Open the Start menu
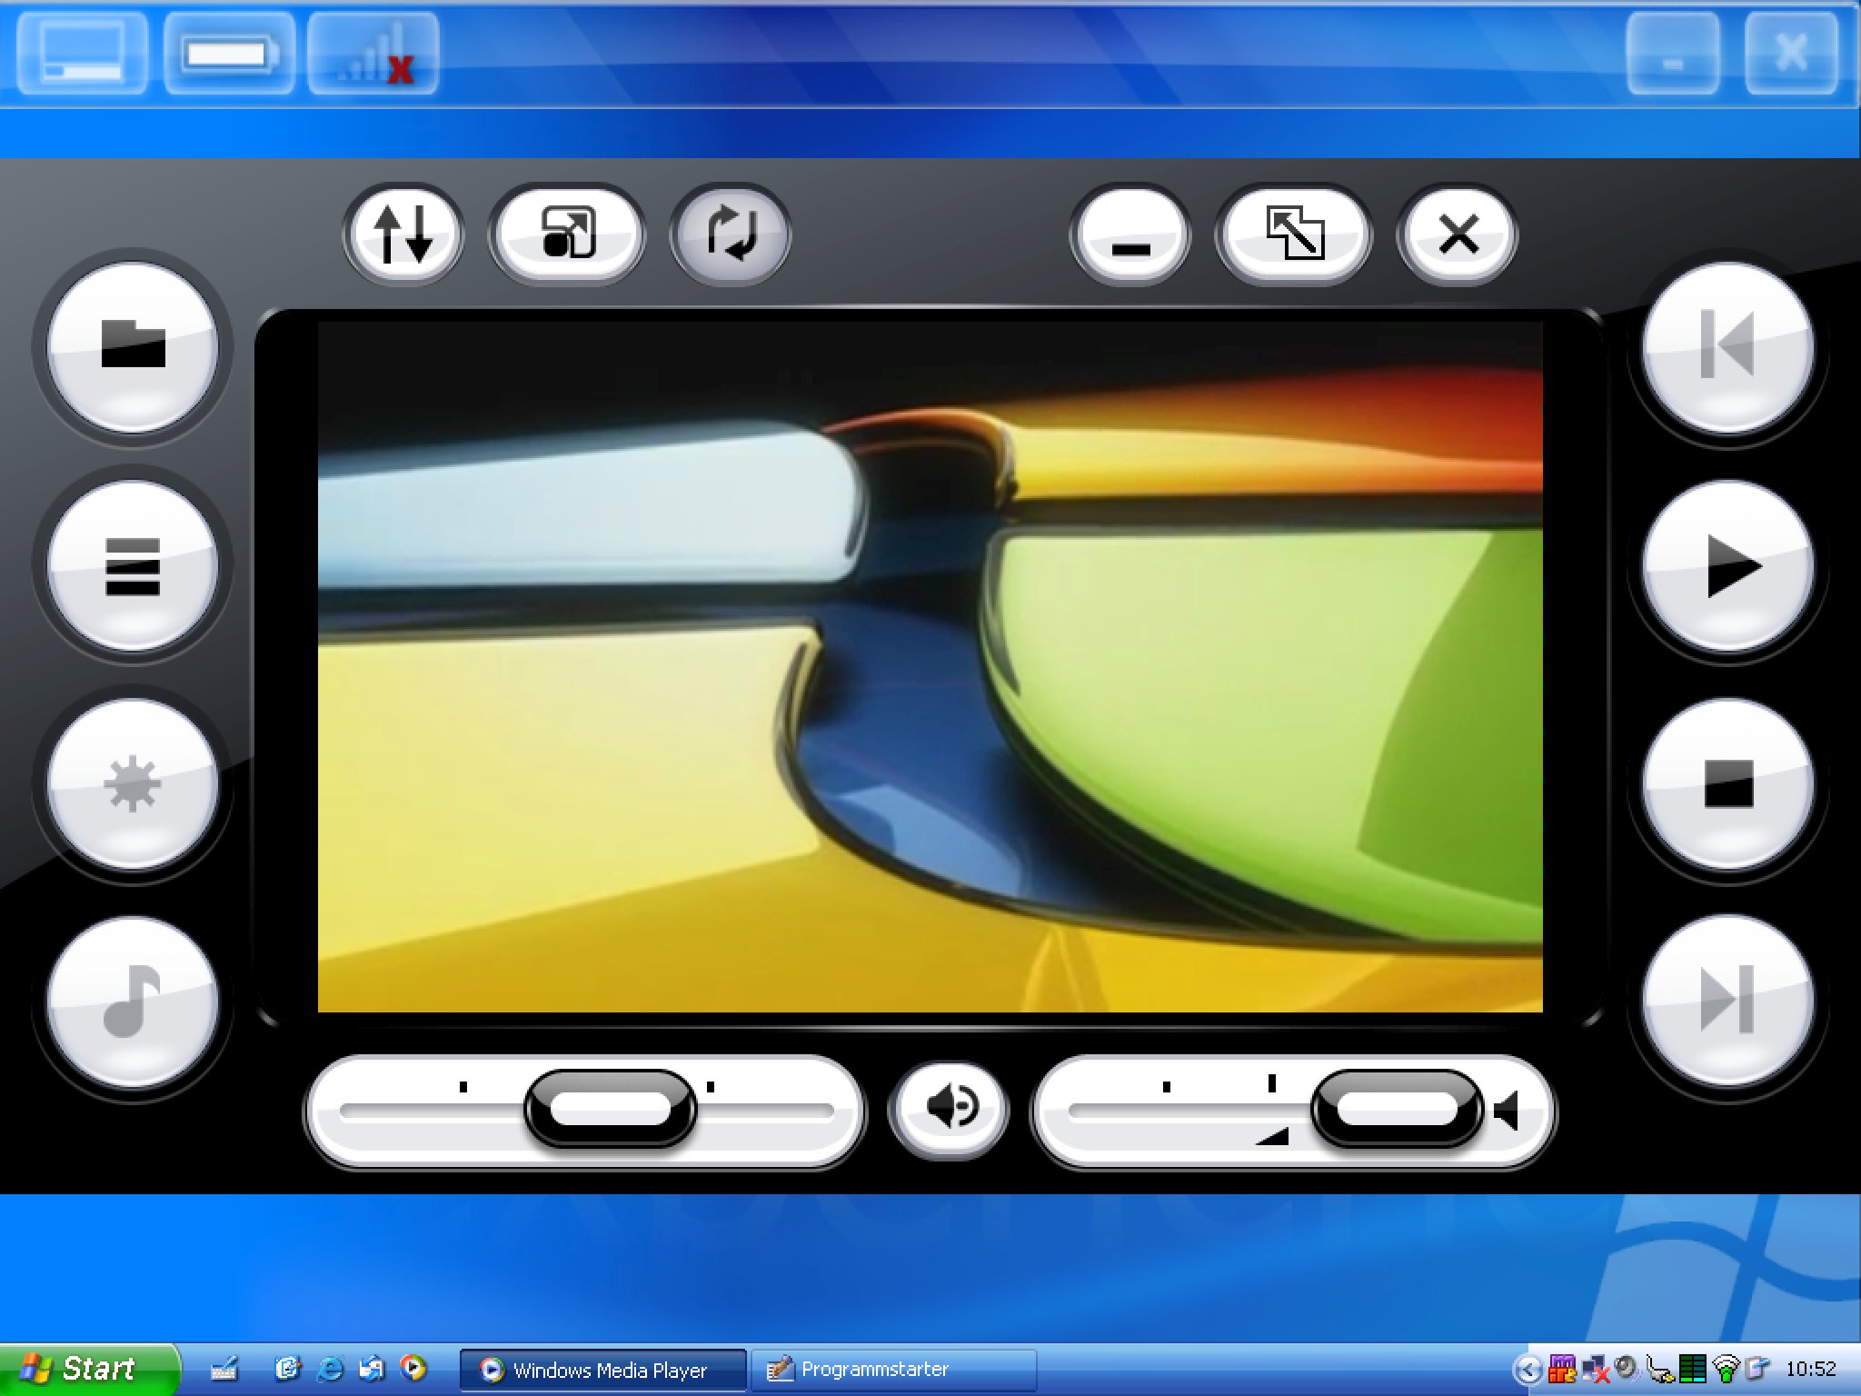Screen dimensions: 1861x1396 pyautogui.click(x=89, y=1369)
